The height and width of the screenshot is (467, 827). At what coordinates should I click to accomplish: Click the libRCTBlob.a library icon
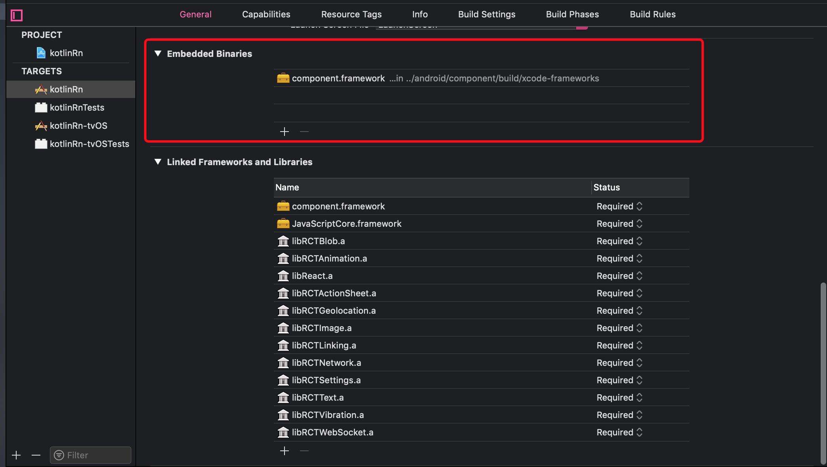pos(283,241)
